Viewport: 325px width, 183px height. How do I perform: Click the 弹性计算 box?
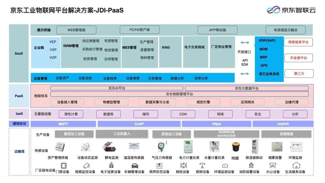[71, 114]
